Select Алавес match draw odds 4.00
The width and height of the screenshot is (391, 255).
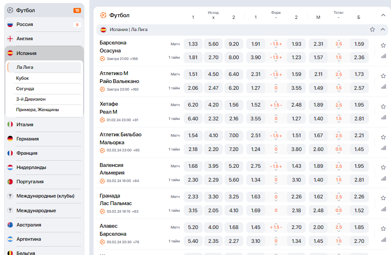[214, 227]
